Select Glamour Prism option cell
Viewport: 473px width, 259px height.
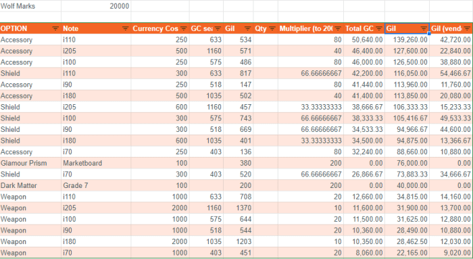coord(30,163)
